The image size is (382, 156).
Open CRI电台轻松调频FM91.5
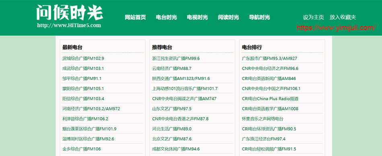coord(269,149)
